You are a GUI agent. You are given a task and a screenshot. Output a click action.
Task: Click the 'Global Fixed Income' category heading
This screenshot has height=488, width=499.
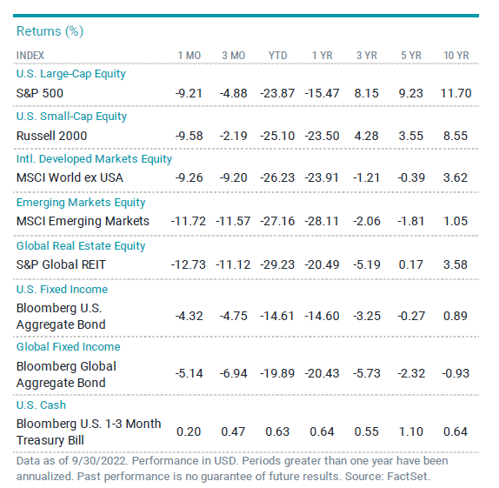69,346
